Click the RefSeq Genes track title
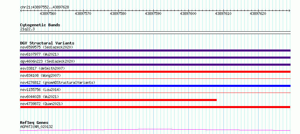 (x=34, y=123)
